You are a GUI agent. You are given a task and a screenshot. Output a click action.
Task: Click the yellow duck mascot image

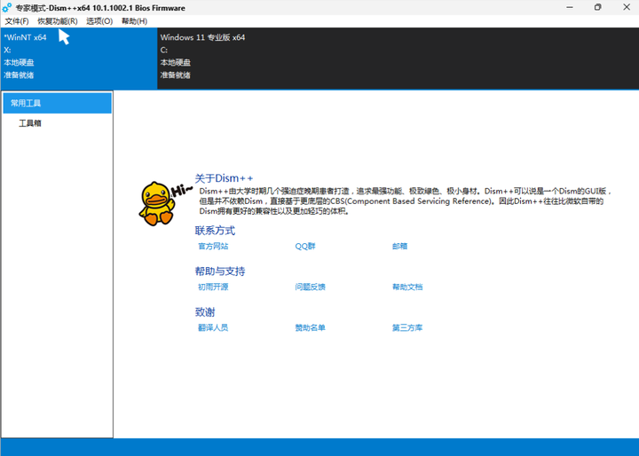click(157, 203)
